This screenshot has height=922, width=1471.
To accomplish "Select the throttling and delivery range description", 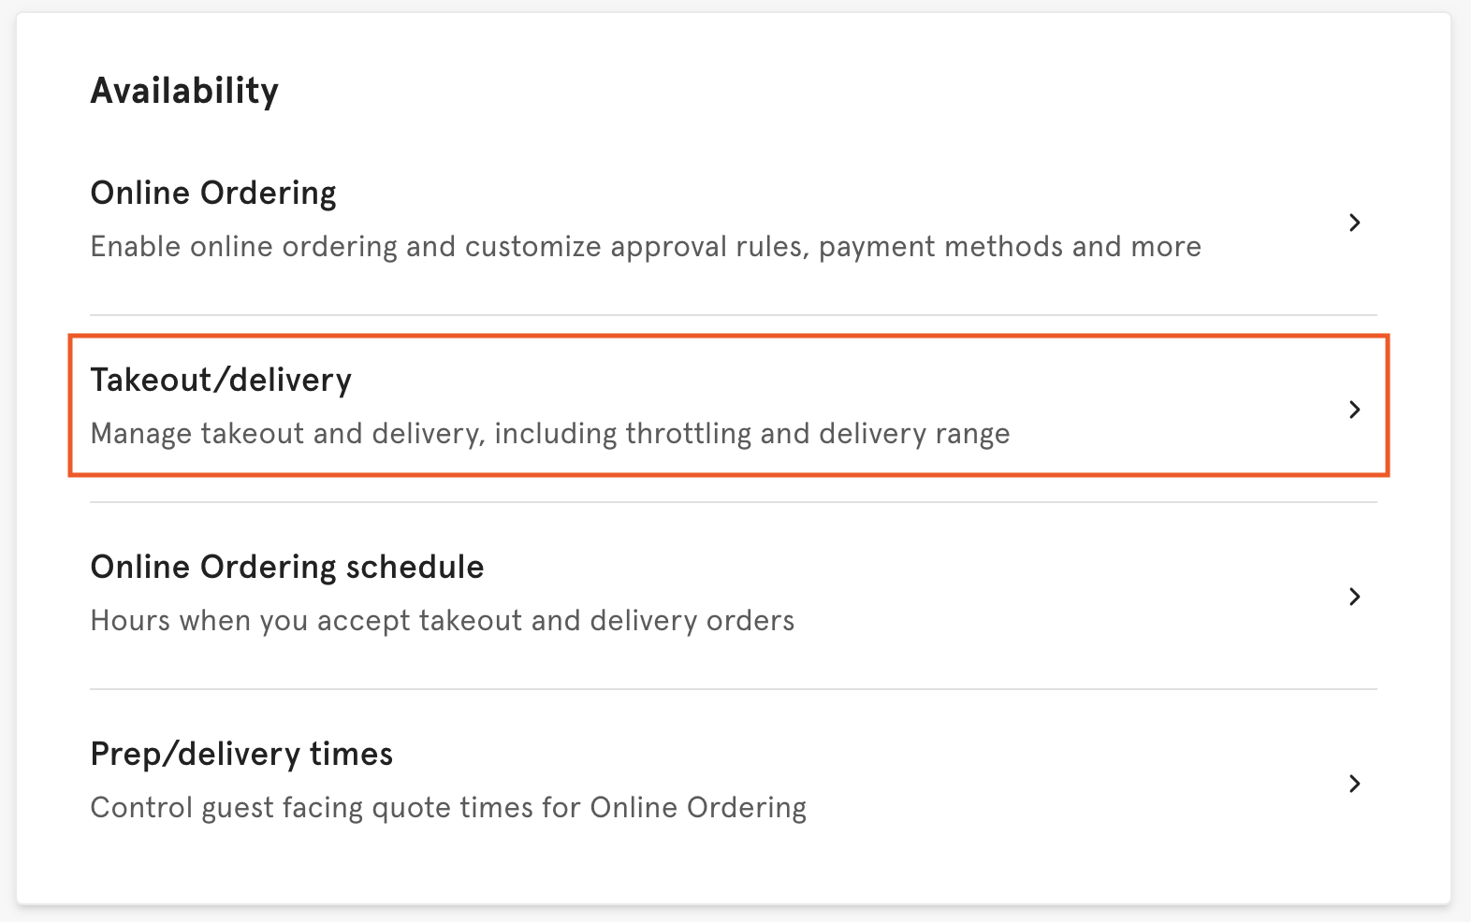I will [x=550, y=433].
